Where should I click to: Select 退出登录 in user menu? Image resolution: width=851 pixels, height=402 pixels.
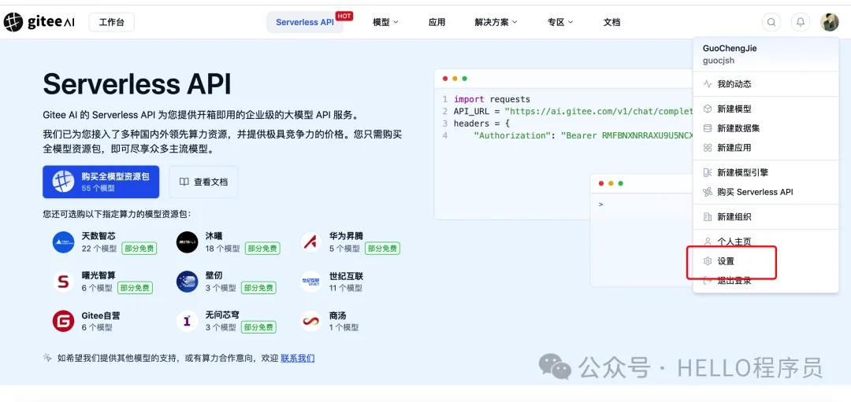(x=766, y=281)
